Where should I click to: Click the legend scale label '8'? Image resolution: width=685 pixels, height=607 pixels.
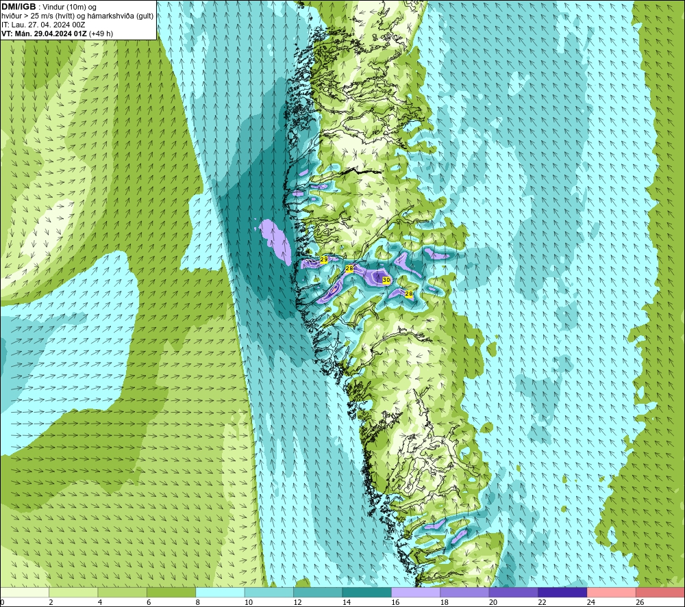[x=198, y=603]
